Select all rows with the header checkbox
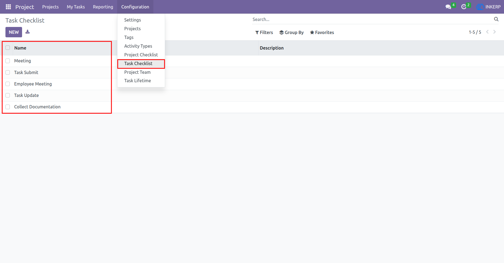Viewport: 504px width, 263px height. [8, 48]
